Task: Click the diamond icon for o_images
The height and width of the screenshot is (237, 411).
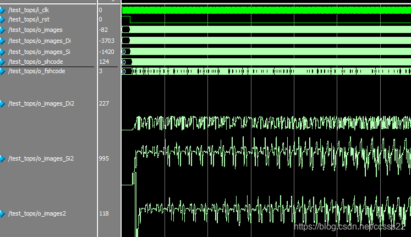Action: [2, 30]
